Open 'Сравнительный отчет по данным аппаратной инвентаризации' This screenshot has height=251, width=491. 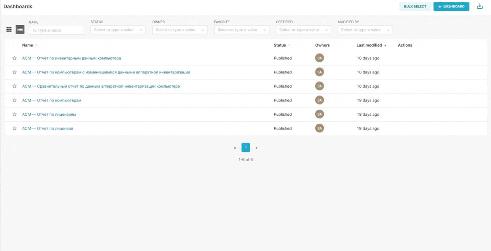(101, 86)
